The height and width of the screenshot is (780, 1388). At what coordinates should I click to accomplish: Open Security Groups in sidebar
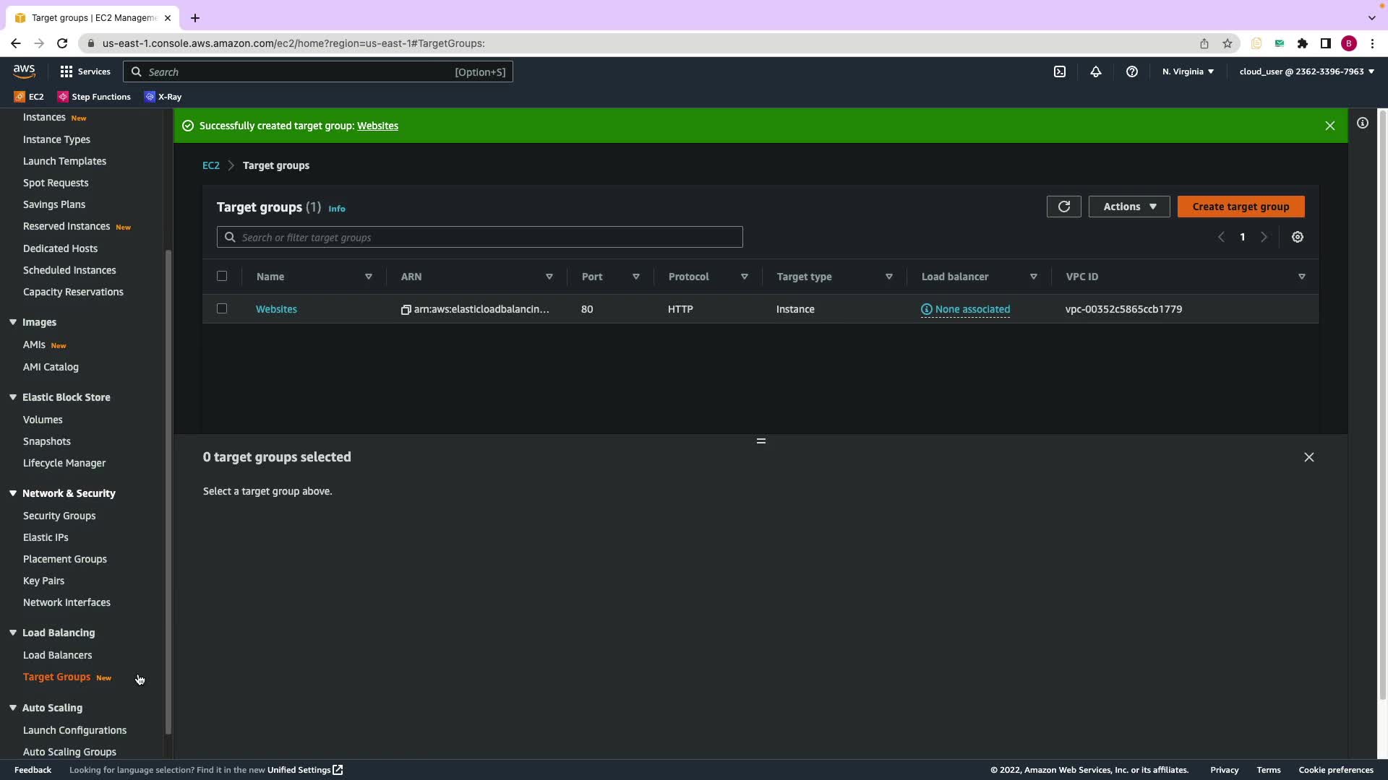point(59,516)
